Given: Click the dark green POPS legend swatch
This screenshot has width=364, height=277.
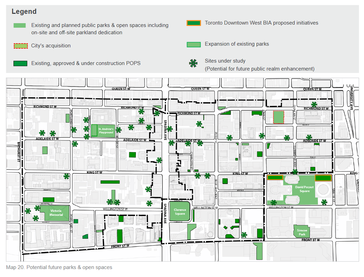Looking at the screenshot, I should pyautogui.click(x=20, y=63).
